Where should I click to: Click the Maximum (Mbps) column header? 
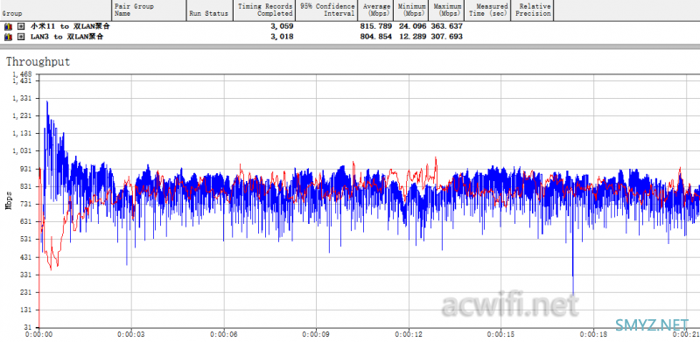click(447, 10)
